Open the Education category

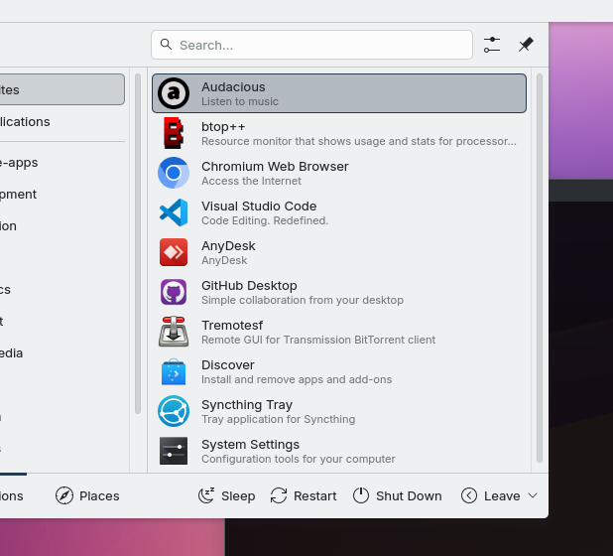[62, 225]
